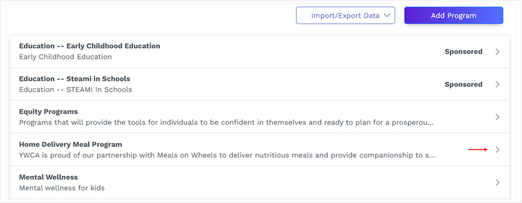The height and width of the screenshot is (203, 522).
Task: Open the Equity Programs title
Action: (49, 111)
